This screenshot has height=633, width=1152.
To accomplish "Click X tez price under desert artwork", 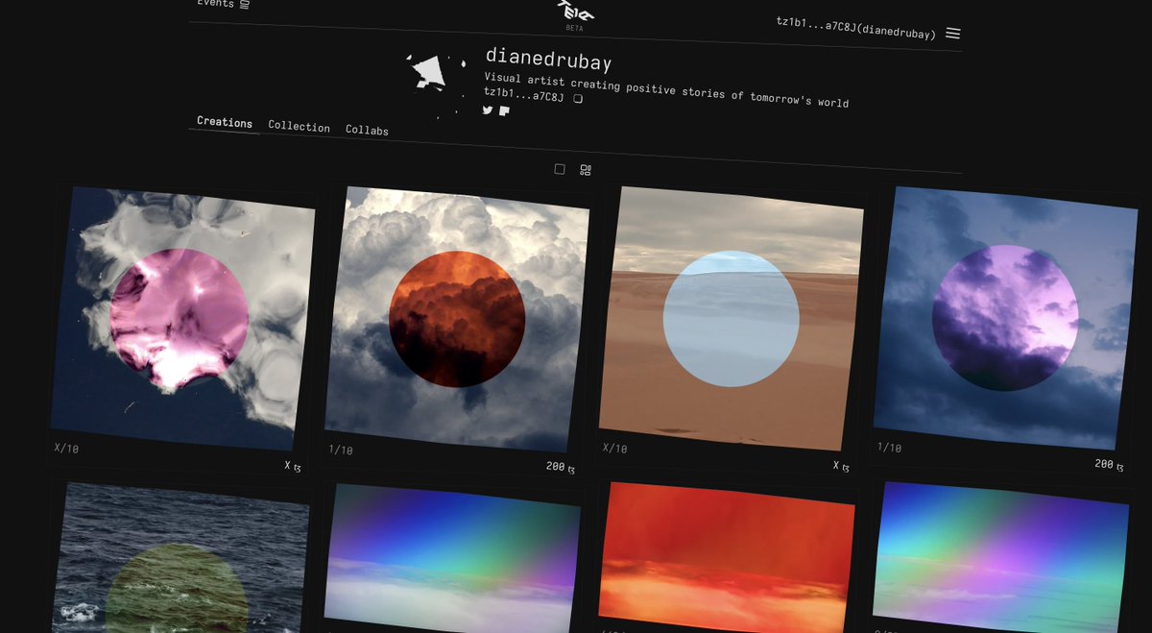I will (x=841, y=466).
